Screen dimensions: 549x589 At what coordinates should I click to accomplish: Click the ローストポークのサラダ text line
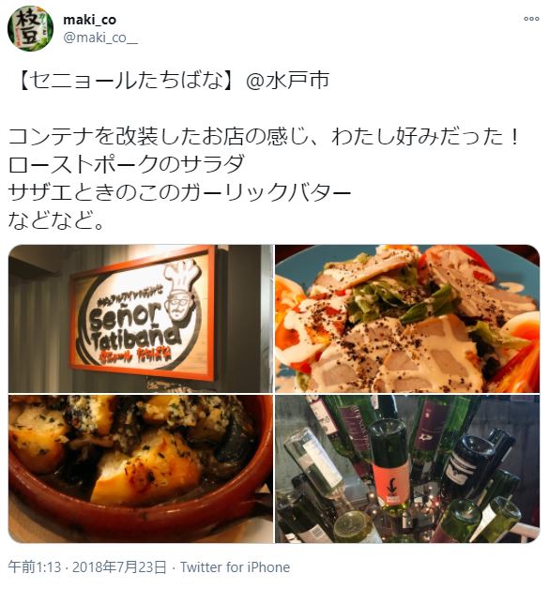tap(127, 164)
